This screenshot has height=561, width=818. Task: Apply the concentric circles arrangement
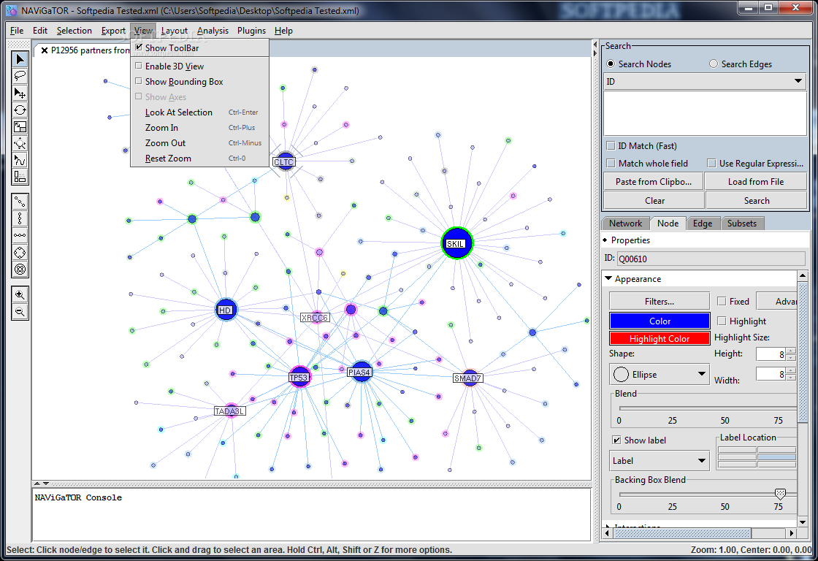click(20, 270)
